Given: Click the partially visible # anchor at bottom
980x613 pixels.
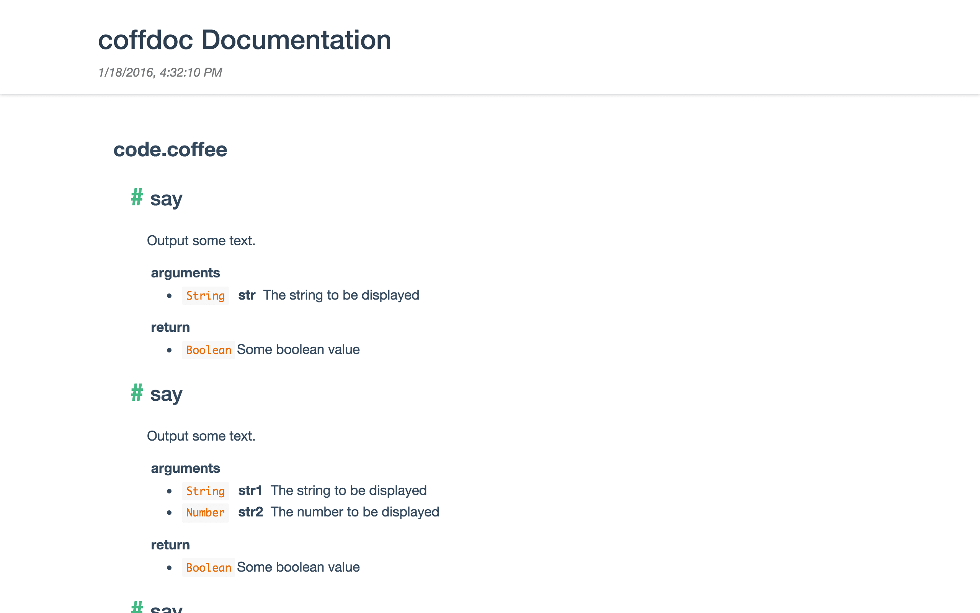Looking at the screenshot, I should coord(136,607).
